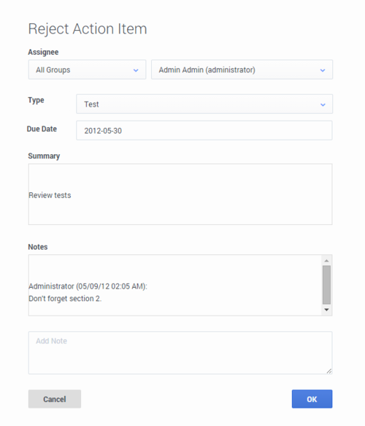This screenshot has width=365, height=426.
Task: Click inside the Summary text box
Action: pyautogui.click(x=180, y=194)
